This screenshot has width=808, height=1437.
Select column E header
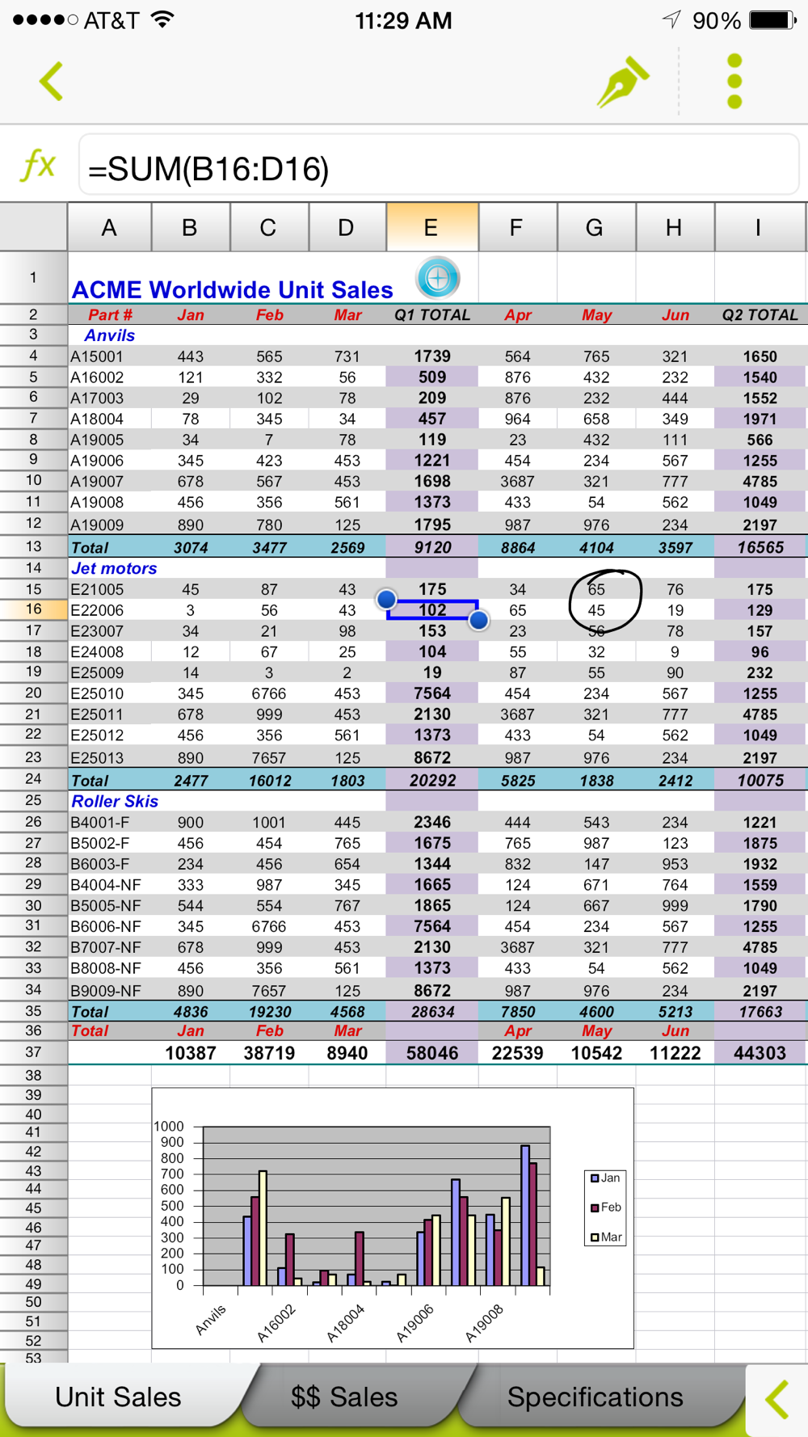click(432, 228)
